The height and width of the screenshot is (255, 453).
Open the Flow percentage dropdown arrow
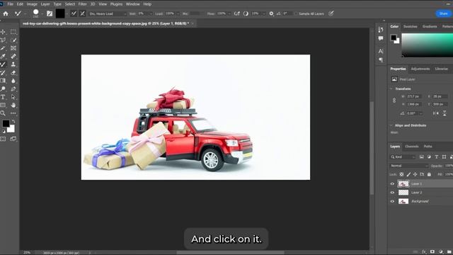[x=229, y=13]
